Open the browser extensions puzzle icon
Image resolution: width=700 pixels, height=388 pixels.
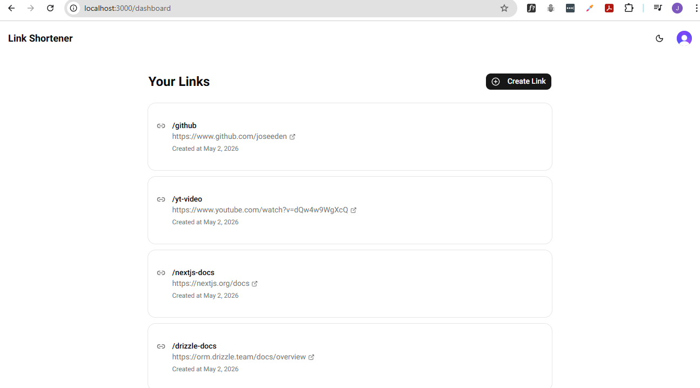629,8
